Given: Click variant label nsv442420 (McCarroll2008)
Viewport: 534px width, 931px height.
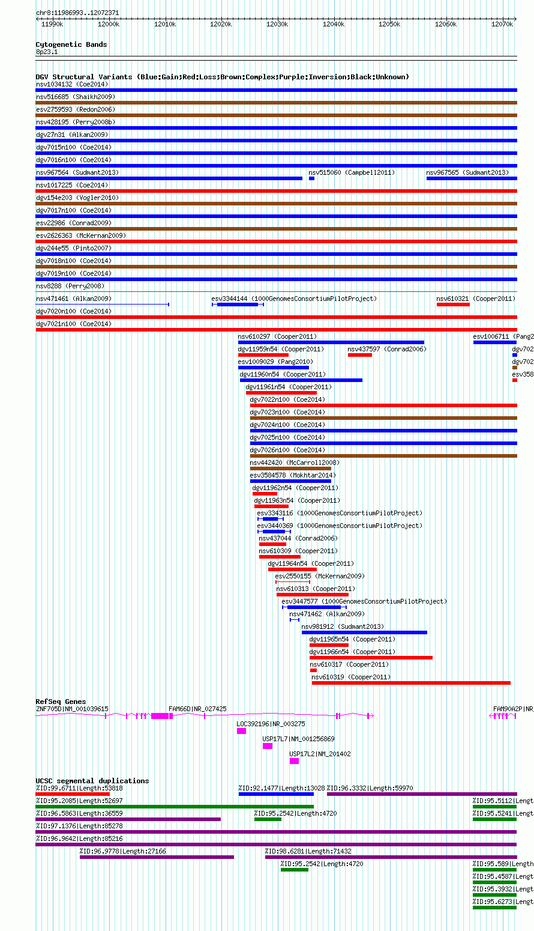Looking at the screenshot, I should (x=295, y=462).
